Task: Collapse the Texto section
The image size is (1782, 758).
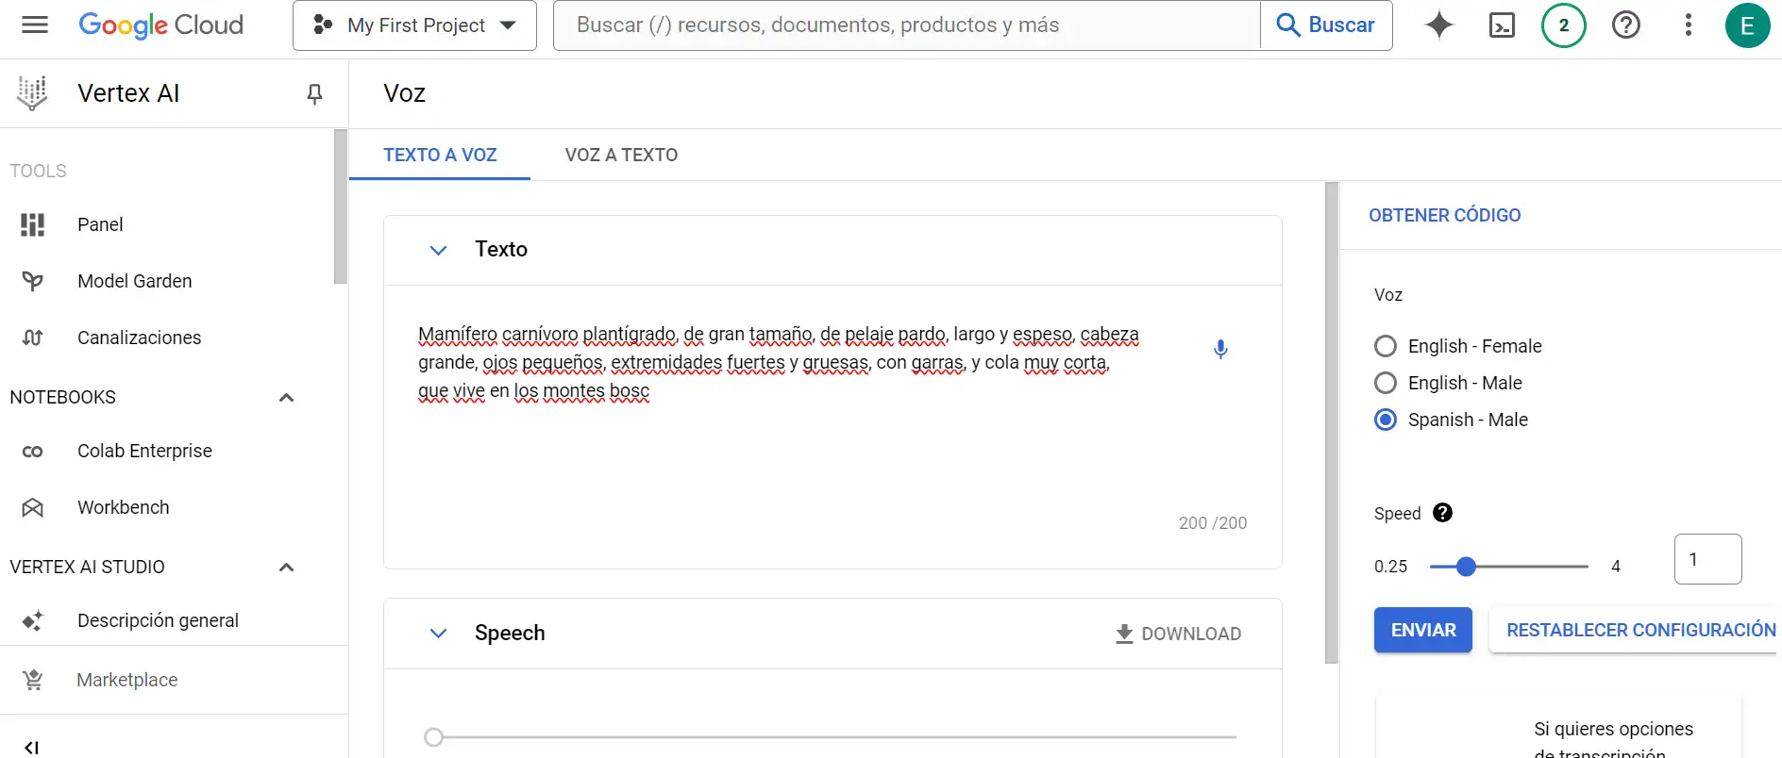Action: coord(438,250)
